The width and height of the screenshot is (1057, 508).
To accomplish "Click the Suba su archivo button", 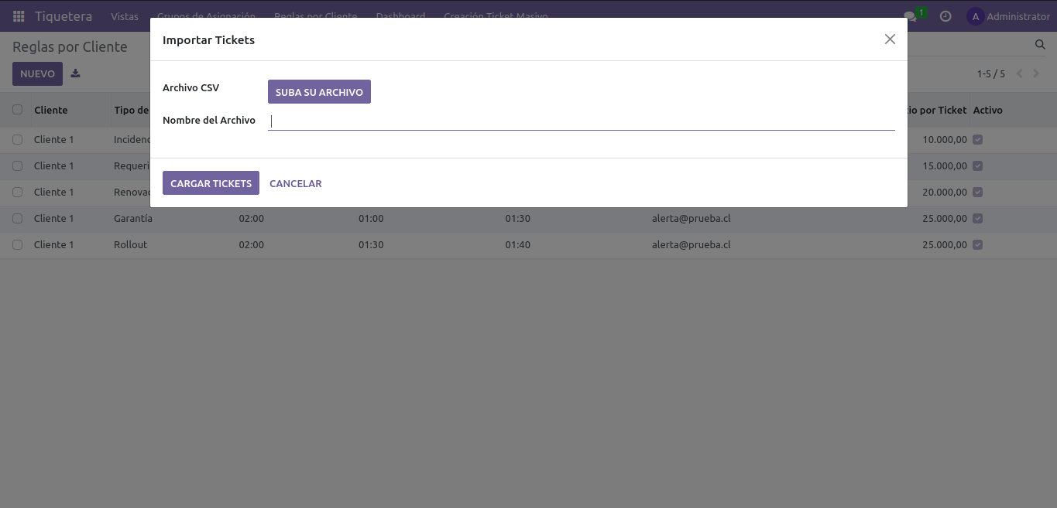I will (x=319, y=92).
